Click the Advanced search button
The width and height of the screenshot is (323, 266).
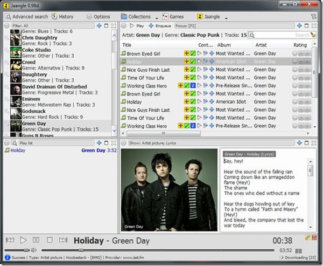pyautogui.click(x=26, y=17)
